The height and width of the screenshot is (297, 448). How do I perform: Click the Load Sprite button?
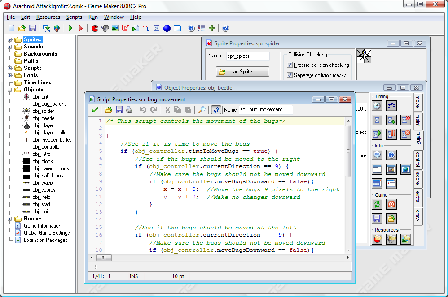pyautogui.click(x=242, y=72)
